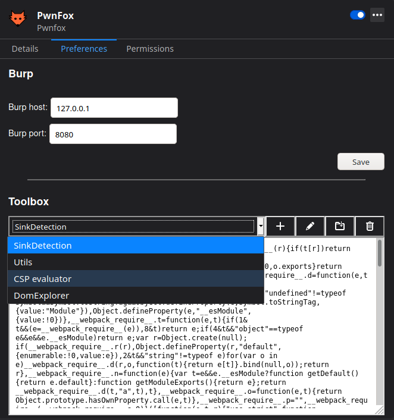Click the 'Pwnfox' subtitle text

pyautogui.click(x=51, y=28)
